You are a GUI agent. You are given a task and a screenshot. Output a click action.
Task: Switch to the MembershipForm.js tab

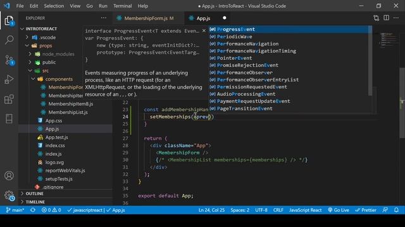[x=149, y=18]
